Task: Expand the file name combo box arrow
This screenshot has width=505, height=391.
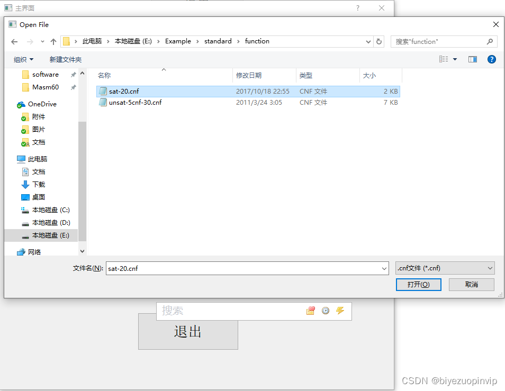Action: click(x=385, y=268)
